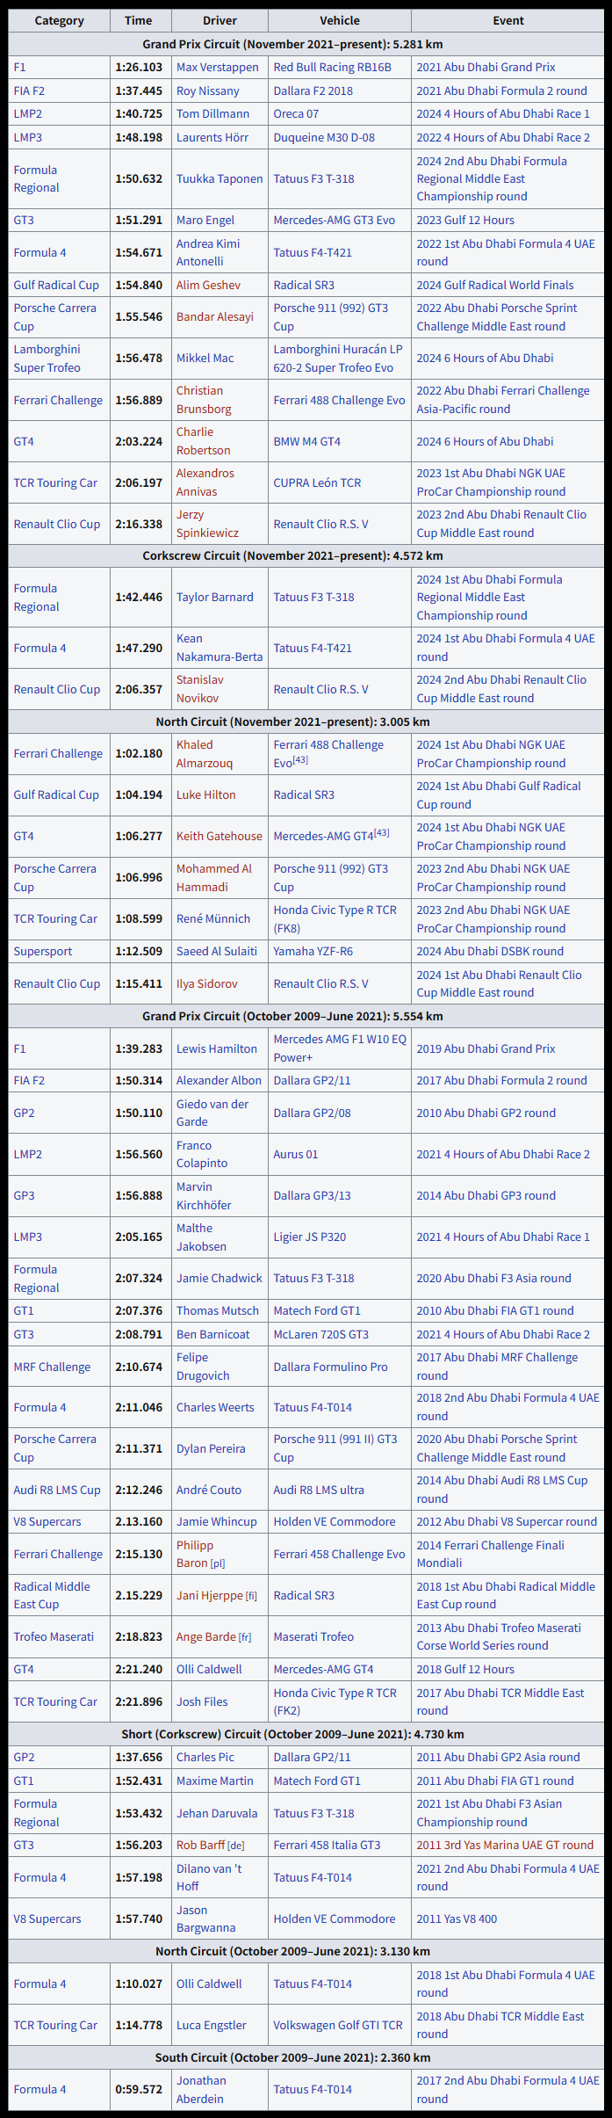
Task: Open the 2023 Gulf 12 Hours event
Action: (x=465, y=220)
